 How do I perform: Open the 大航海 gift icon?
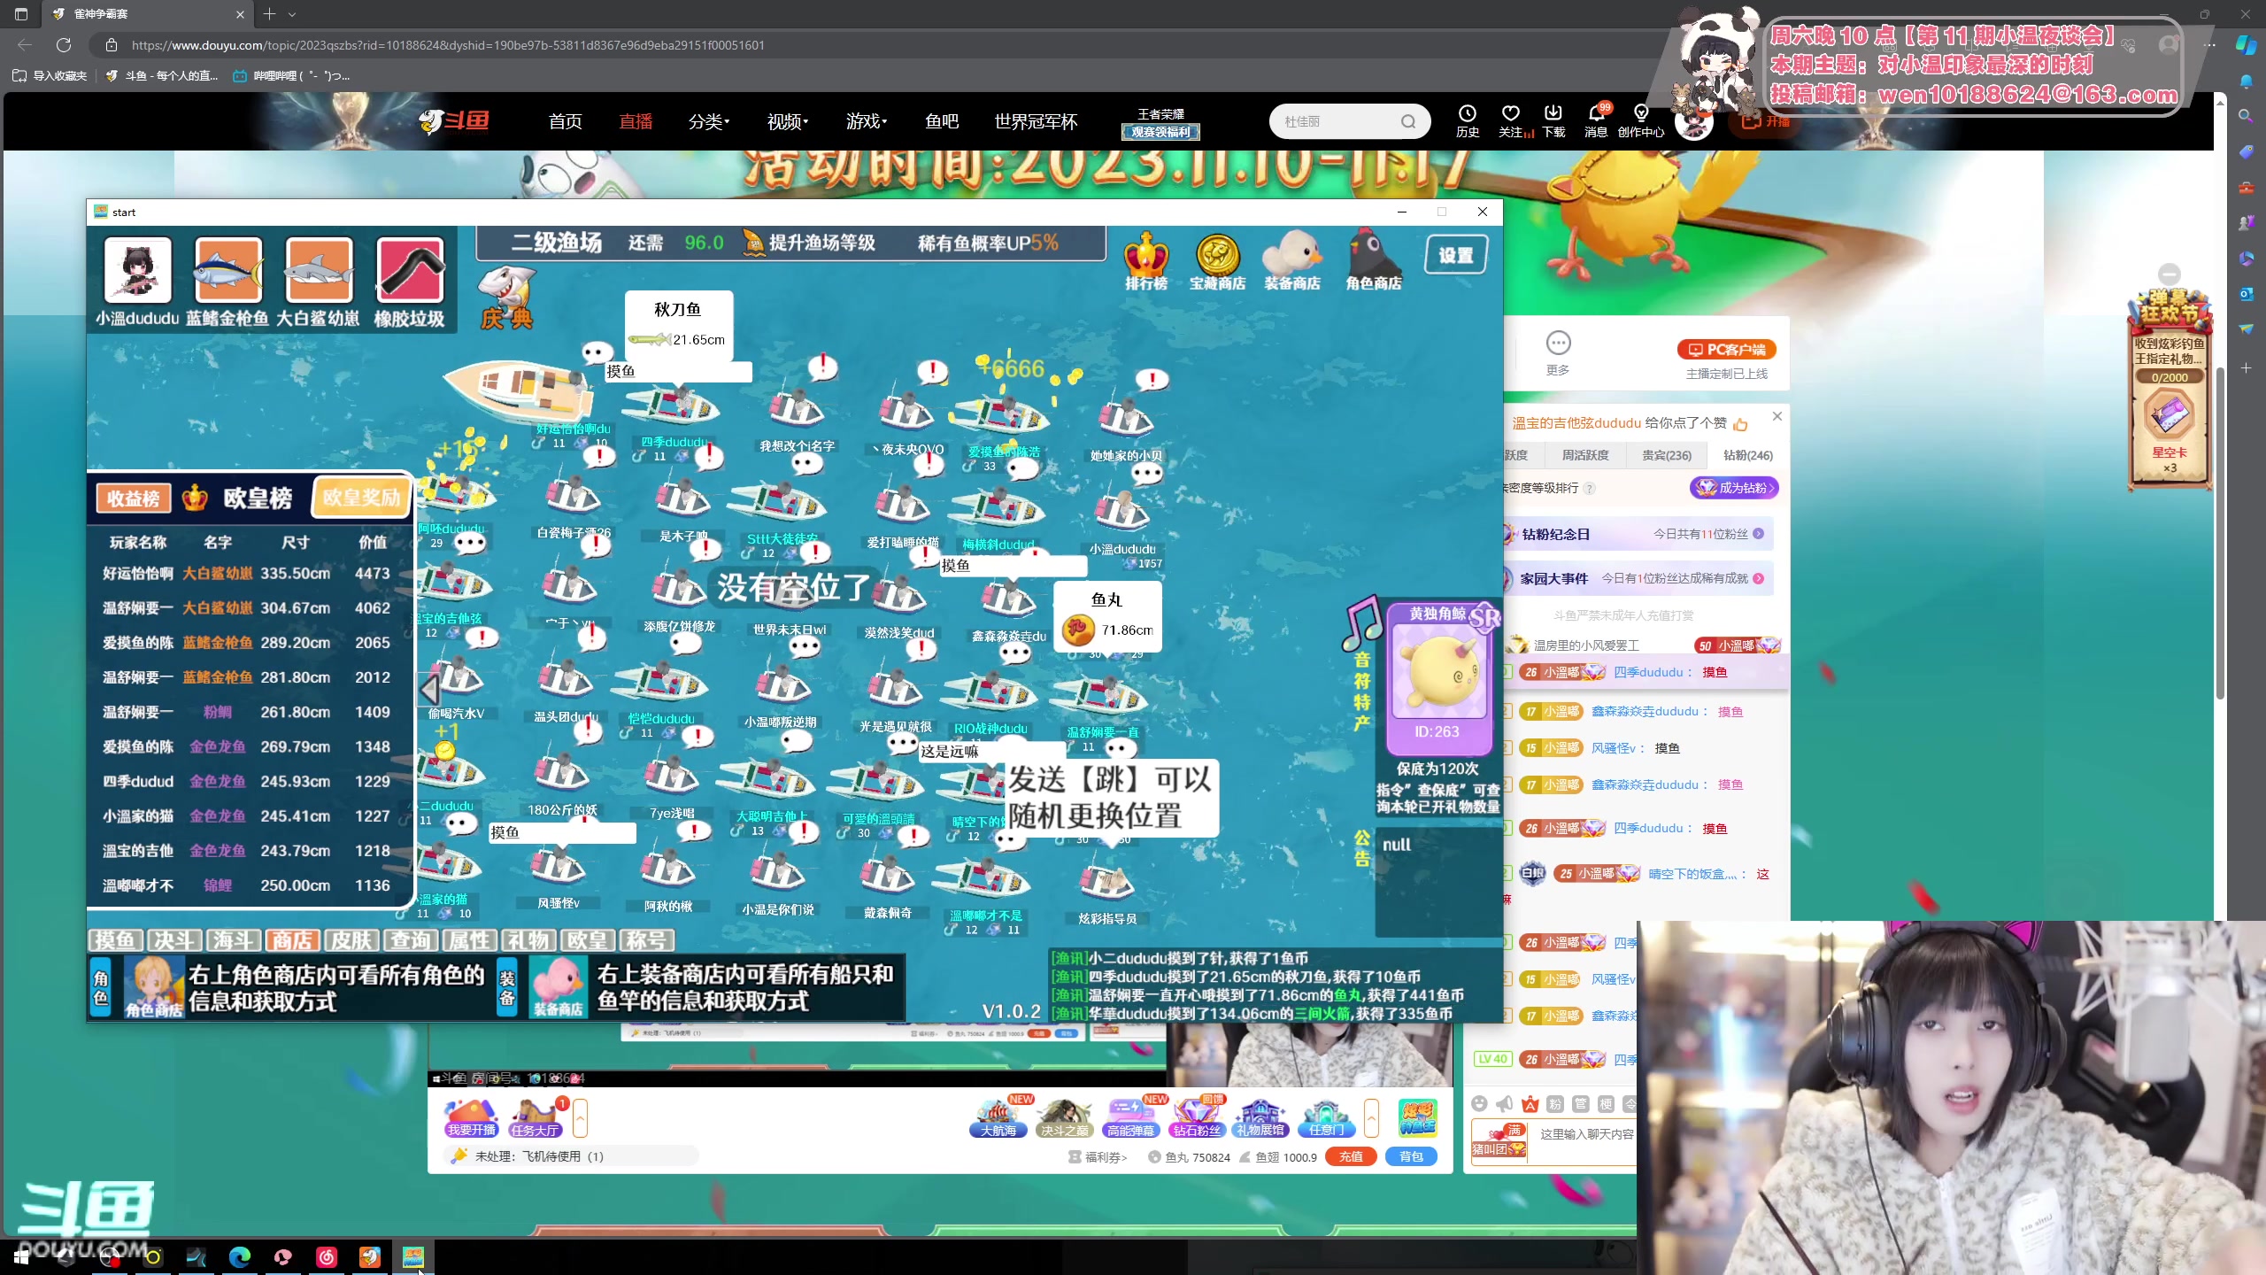(x=998, y=1117)
